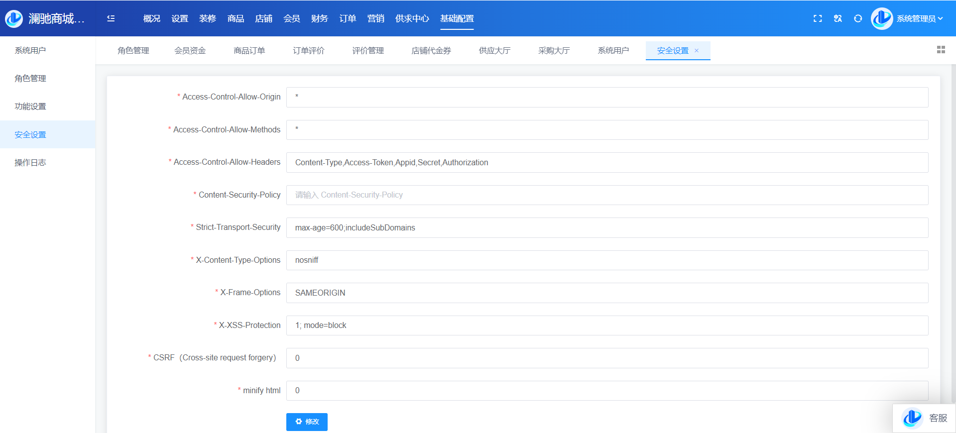Click the language translate icon
The height and width of the screenshot is (433, 956).
click(838, 18)
